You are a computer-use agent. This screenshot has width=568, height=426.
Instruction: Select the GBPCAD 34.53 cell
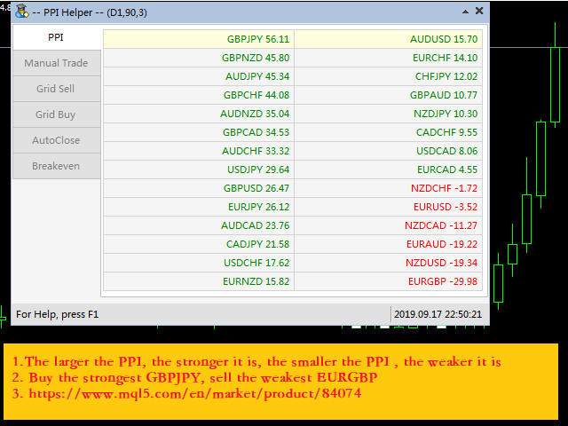pyautogui.click(x=199, y=132)
